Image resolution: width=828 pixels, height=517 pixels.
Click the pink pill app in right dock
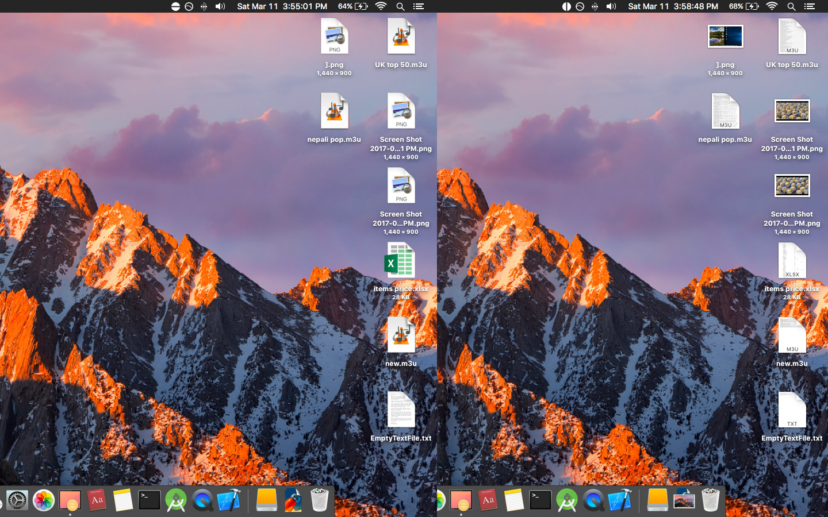point(461,500)
